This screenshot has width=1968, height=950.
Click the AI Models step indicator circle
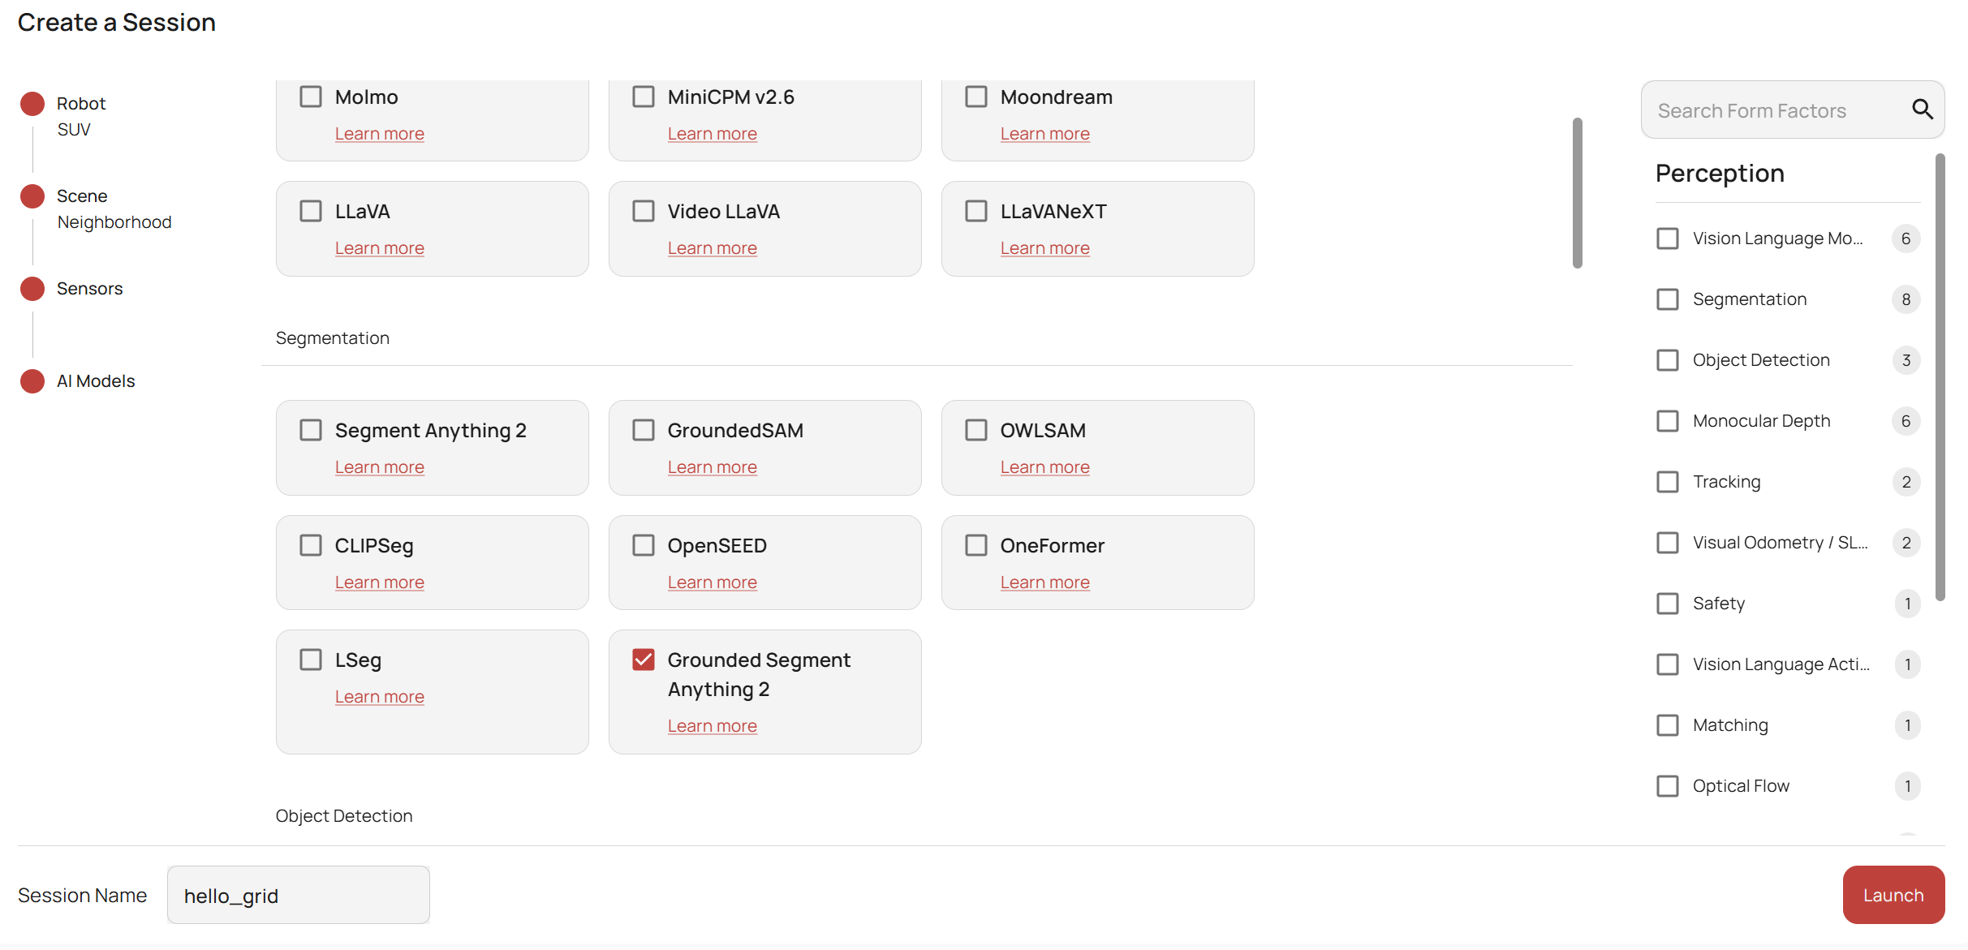(32, 380)
